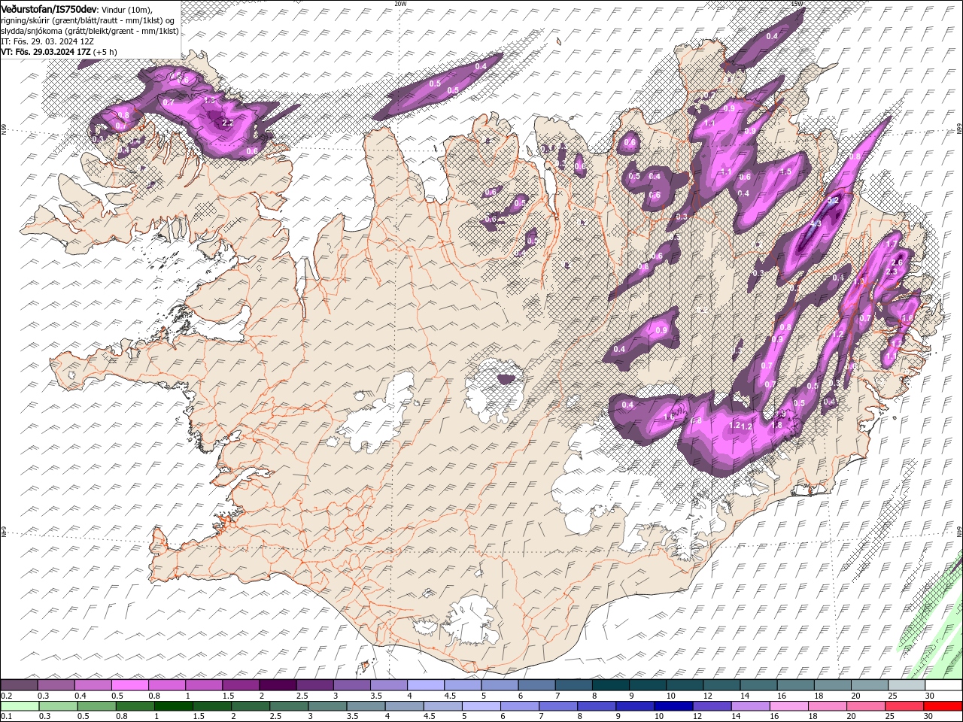Click the Veðurstofan/IS750dev title text

pos(49,8)
